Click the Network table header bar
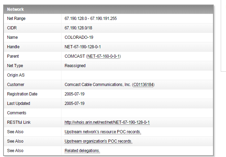The height and width of the screenshot is (157, 226). tap(109, 9)
